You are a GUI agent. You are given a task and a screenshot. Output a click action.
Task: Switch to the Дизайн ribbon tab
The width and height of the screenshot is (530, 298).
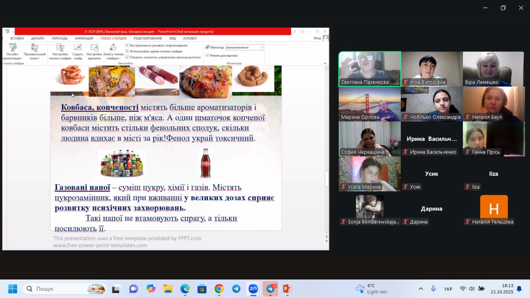click(x=38, y=38)
